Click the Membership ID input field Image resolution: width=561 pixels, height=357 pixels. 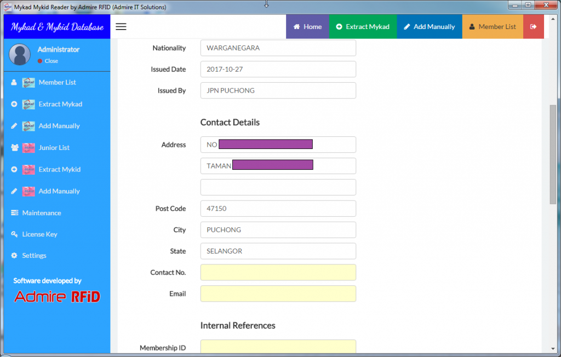click(278, 347)
